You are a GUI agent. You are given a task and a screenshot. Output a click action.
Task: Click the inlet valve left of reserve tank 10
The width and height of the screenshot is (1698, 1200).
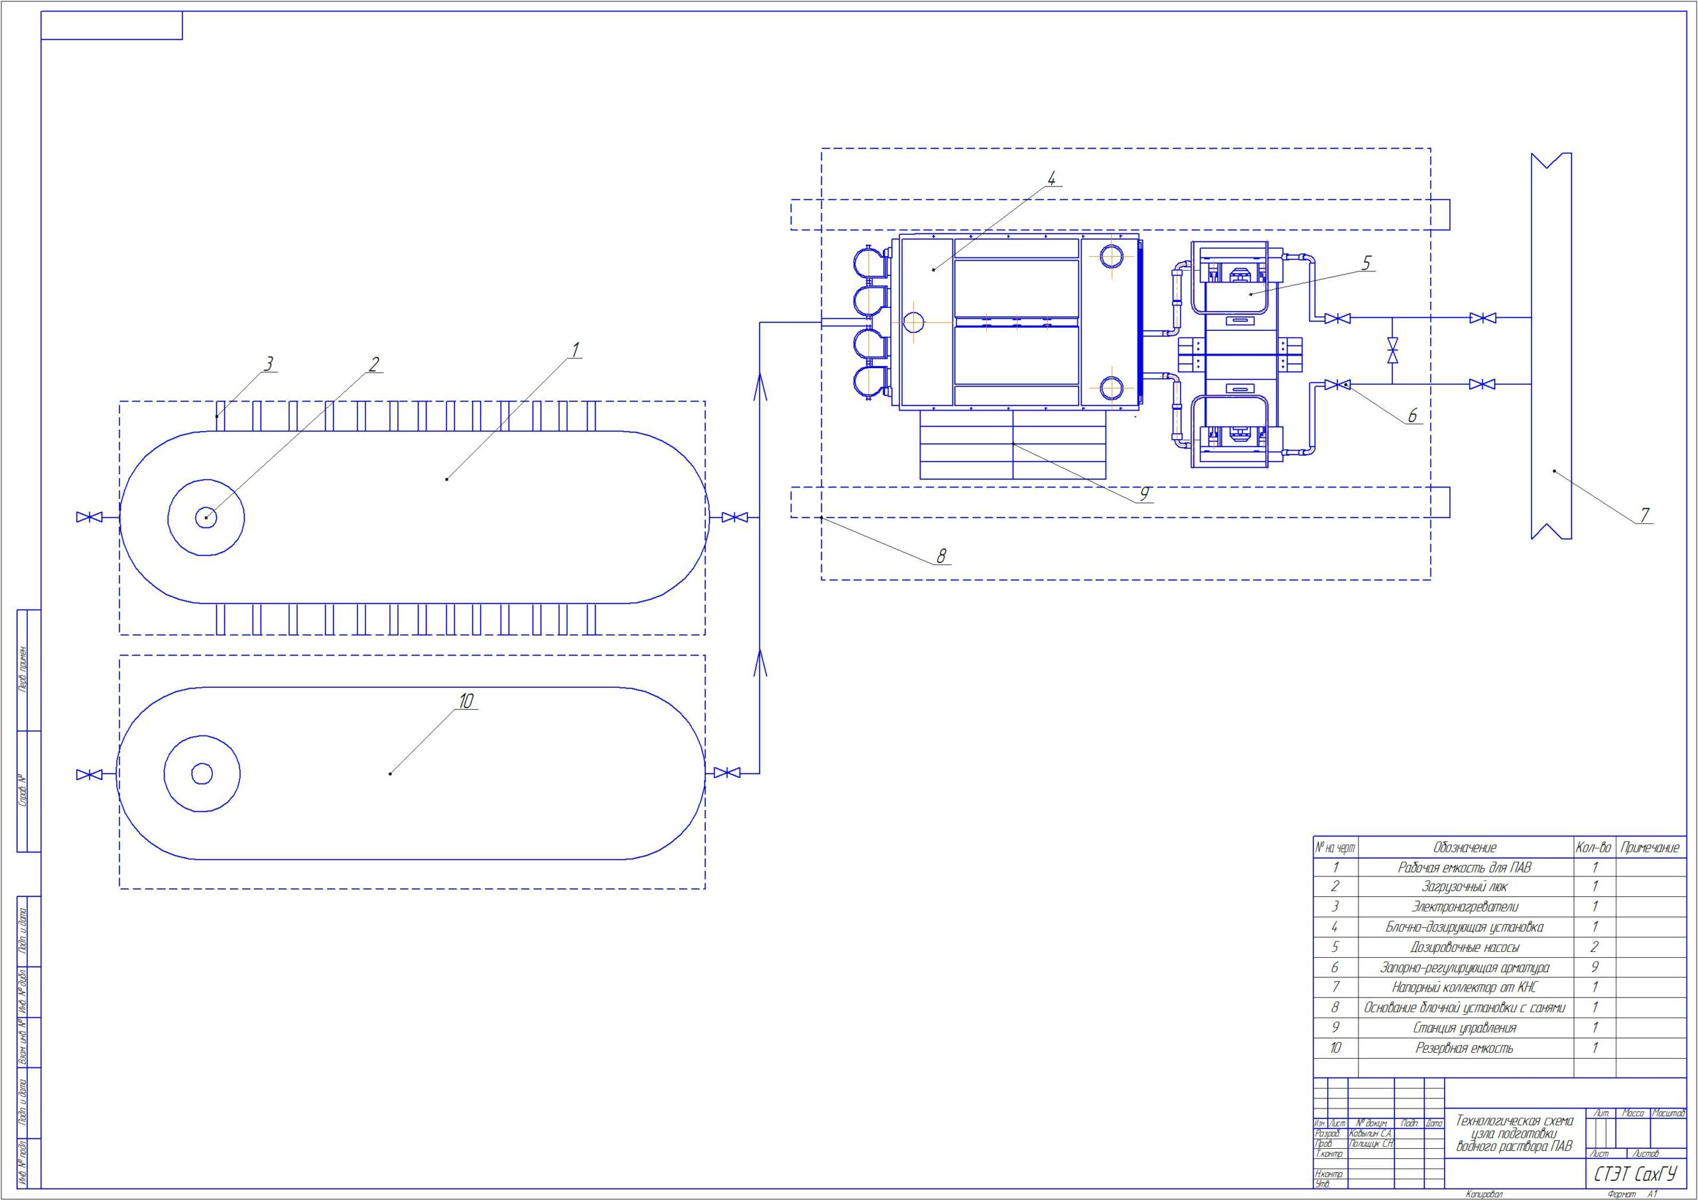pyautogui.click(x=89, y=775)
